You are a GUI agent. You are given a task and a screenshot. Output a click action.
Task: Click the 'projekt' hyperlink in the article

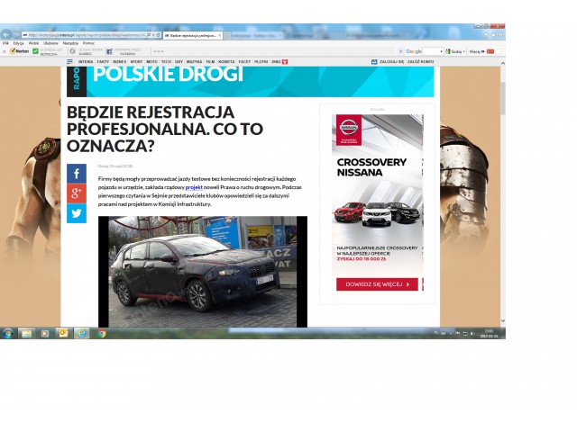(195, 188)
